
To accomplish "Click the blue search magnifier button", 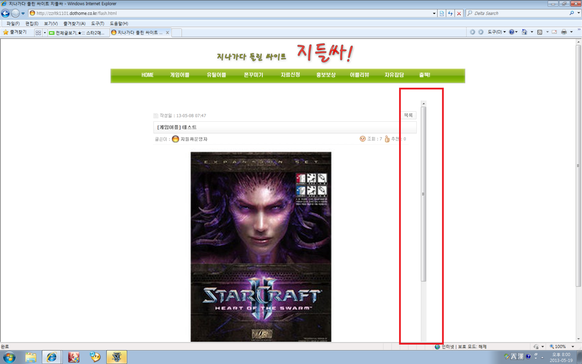I will tap(572, 13).
